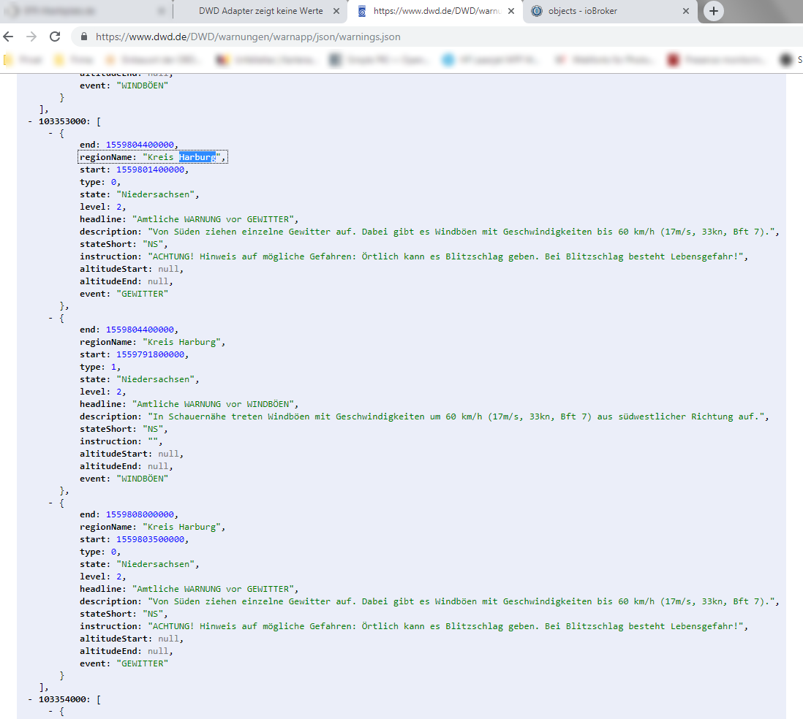Screen dimensions: 803x719
Task: Click stateShort NS in the first object
Action: click(x=153, y=244)
